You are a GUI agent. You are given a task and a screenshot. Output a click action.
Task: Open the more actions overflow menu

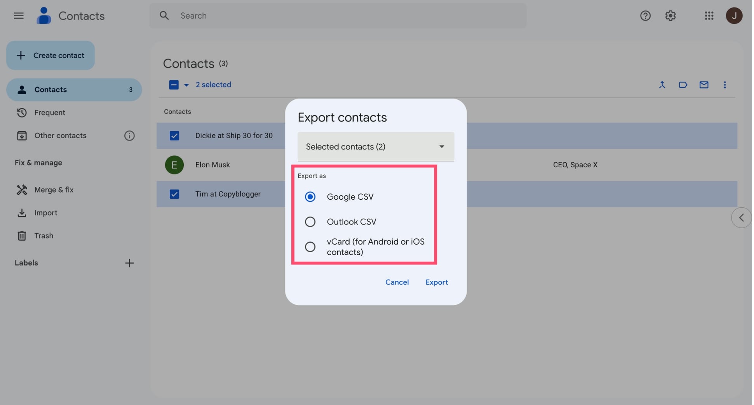click(724, 85)
